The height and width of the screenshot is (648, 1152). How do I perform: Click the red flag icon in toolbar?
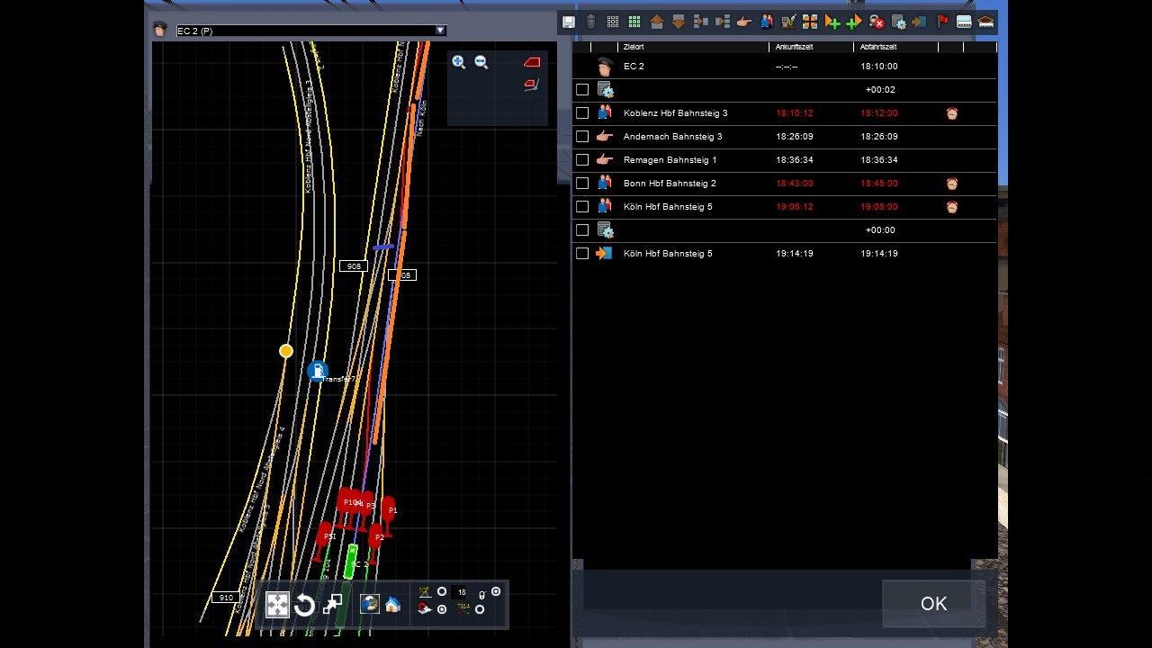(942, 22)
